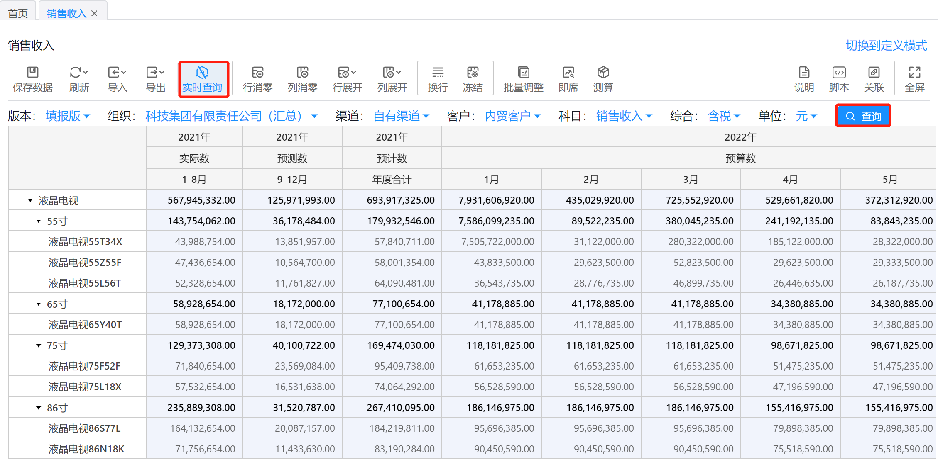
Task: Click the 保存数据 save icon
Action: click(x=32, y=73)
